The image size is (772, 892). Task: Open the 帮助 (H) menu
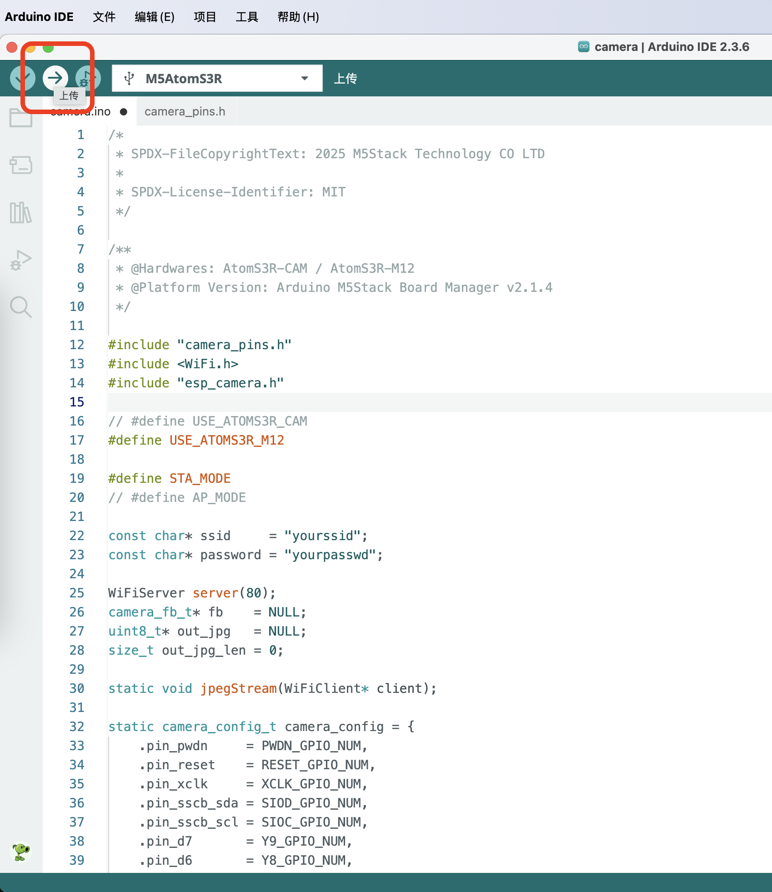(x=298, y=17)
